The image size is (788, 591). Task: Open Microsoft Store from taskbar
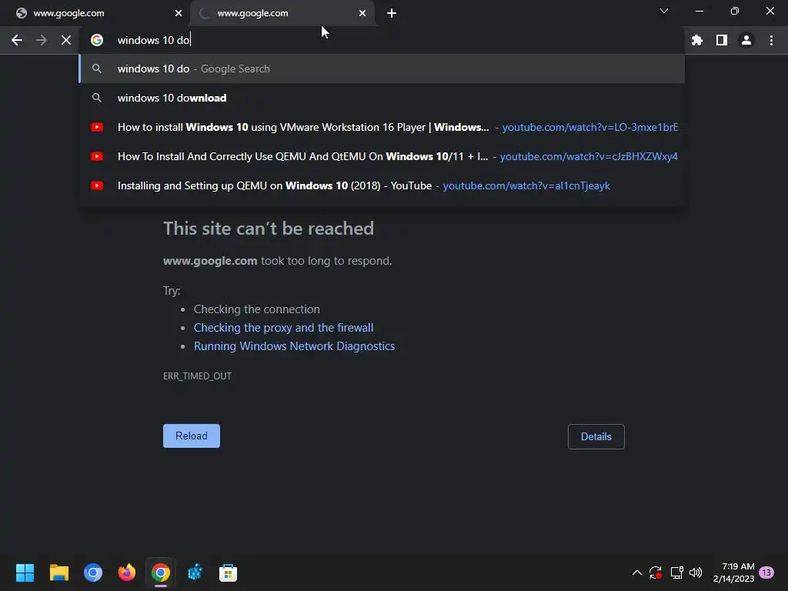coord(228,573)
